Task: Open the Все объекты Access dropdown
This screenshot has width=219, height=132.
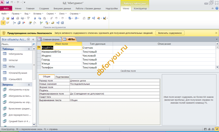Action: (28, 39)
